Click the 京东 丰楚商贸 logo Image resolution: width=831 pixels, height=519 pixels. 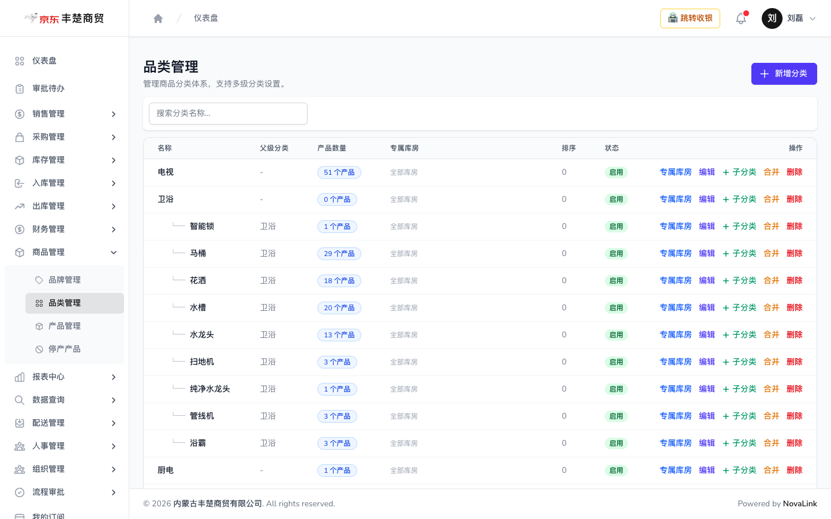(64, 18)
